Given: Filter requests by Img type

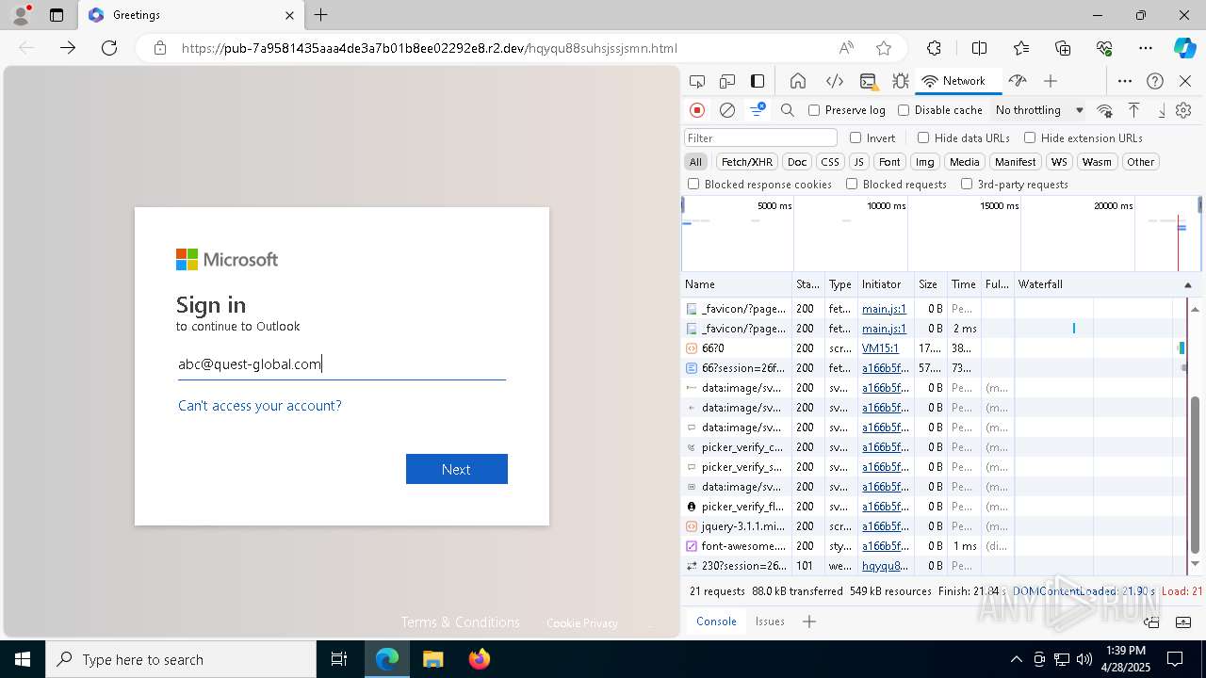Looking at the screenshot, I should tap(925, 162).
